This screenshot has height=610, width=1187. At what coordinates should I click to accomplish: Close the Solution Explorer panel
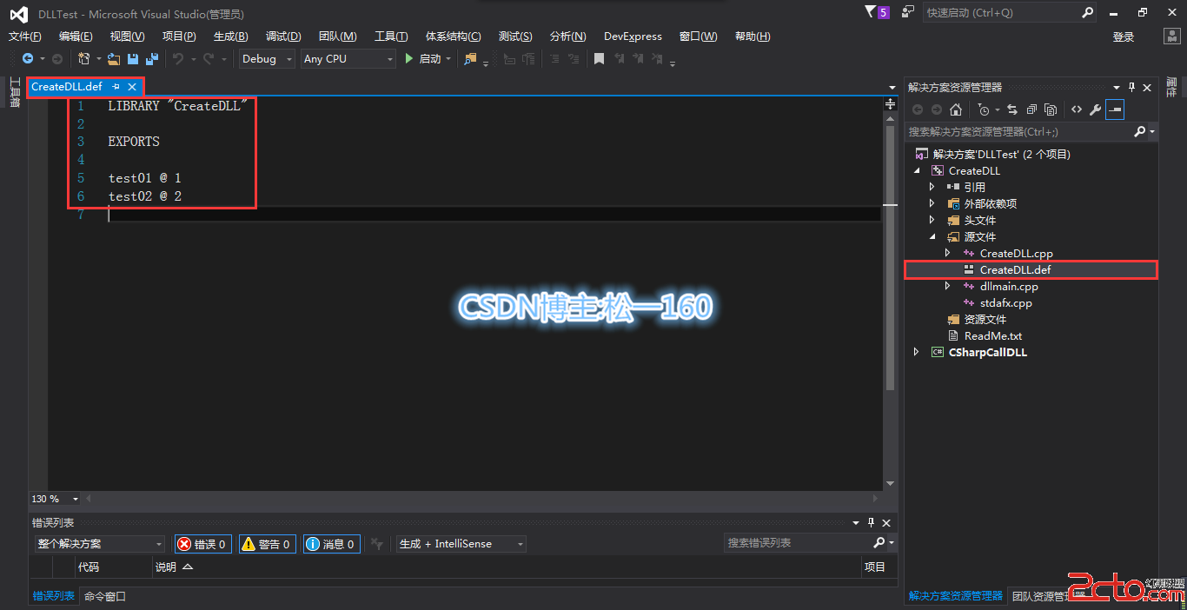point(1147,87)
